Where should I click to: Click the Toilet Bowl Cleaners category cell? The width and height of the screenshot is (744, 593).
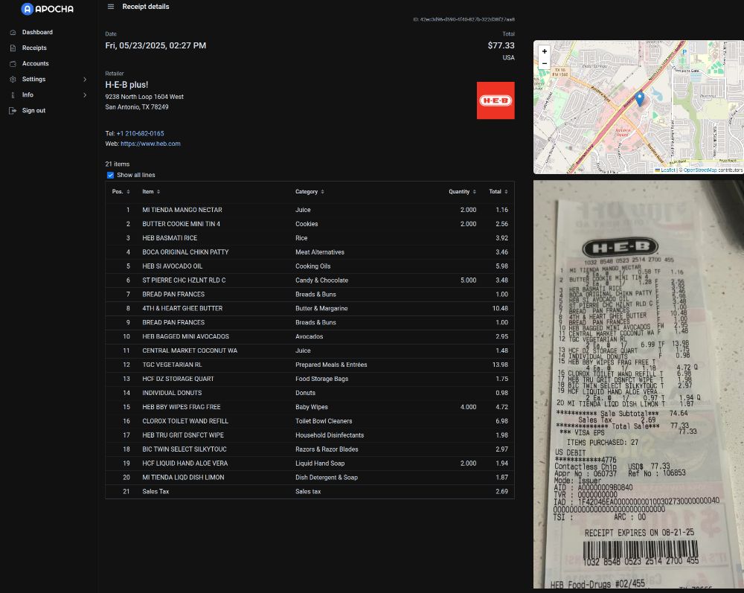324,421
